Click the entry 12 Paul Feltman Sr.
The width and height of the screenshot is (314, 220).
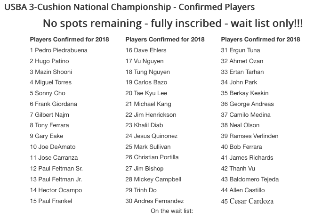(56, 169)
